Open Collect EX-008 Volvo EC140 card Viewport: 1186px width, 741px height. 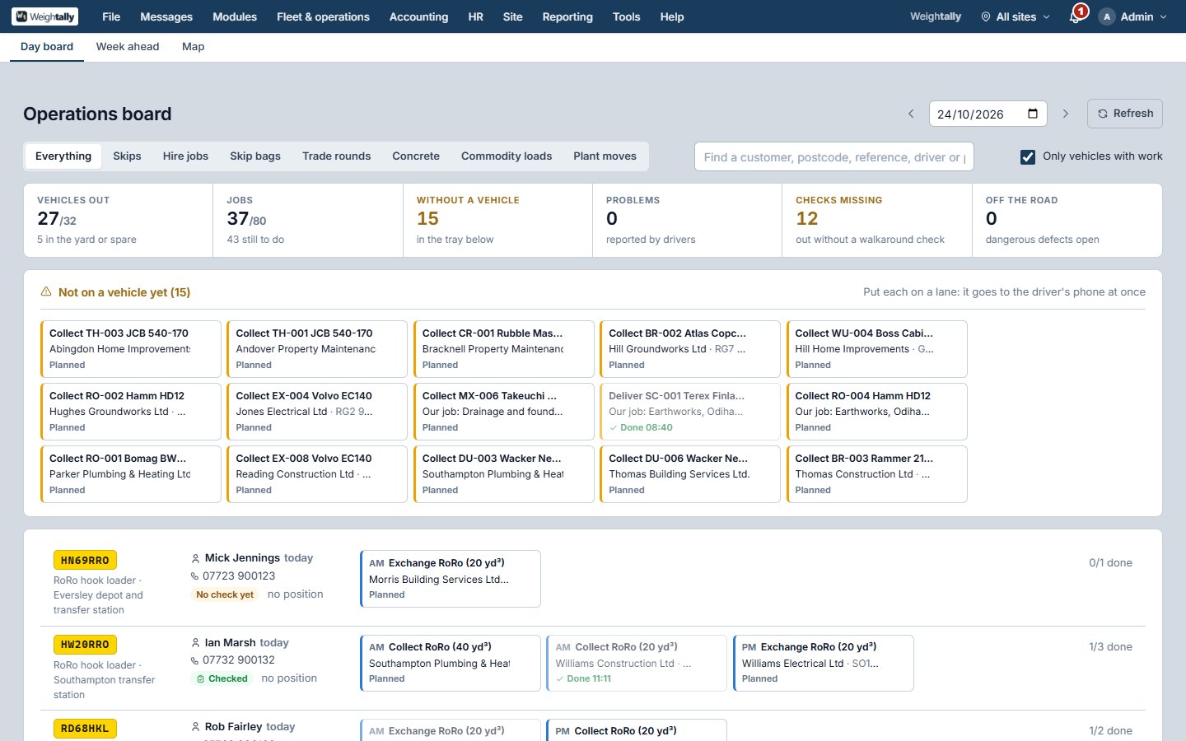[317, 474]
